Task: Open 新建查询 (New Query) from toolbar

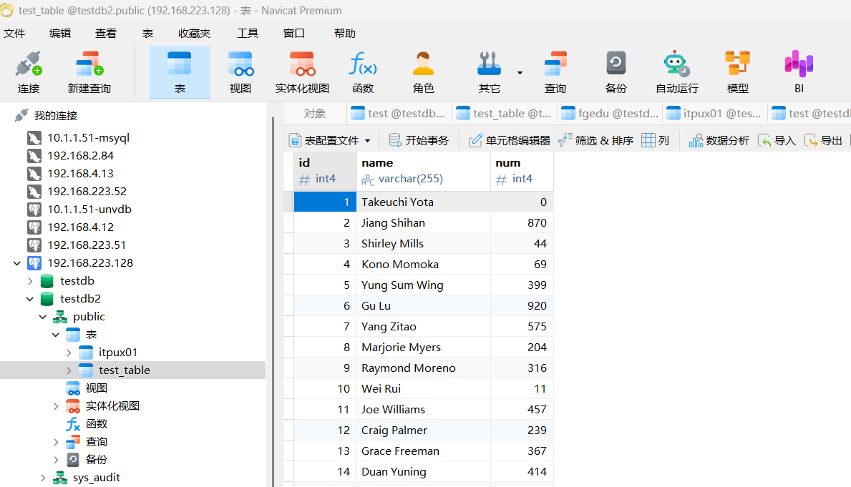Action: point(89,72)
